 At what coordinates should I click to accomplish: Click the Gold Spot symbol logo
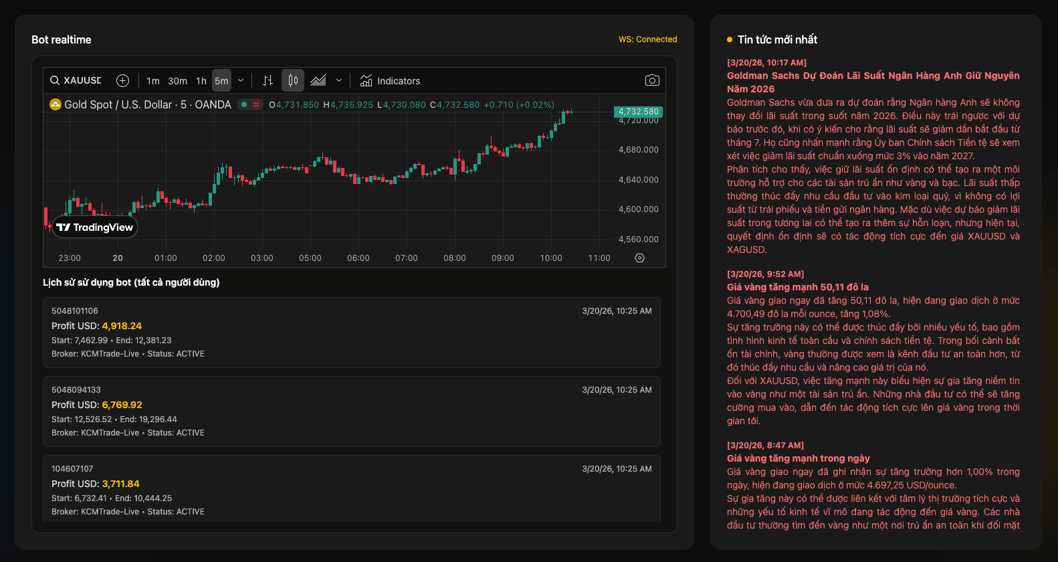click(56, 104)
